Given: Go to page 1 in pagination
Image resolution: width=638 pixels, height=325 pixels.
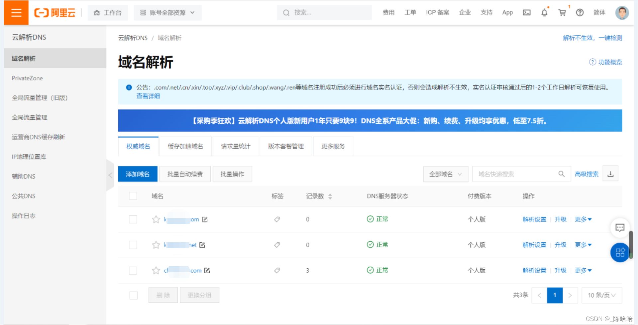Looking at the screenshot, I should pos(555,295).
